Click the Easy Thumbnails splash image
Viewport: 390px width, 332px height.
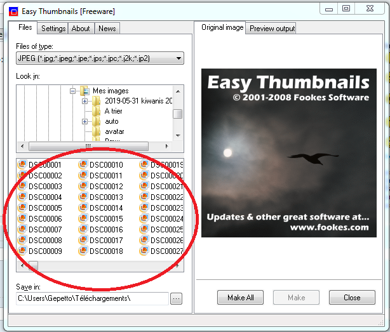(289, 153)
